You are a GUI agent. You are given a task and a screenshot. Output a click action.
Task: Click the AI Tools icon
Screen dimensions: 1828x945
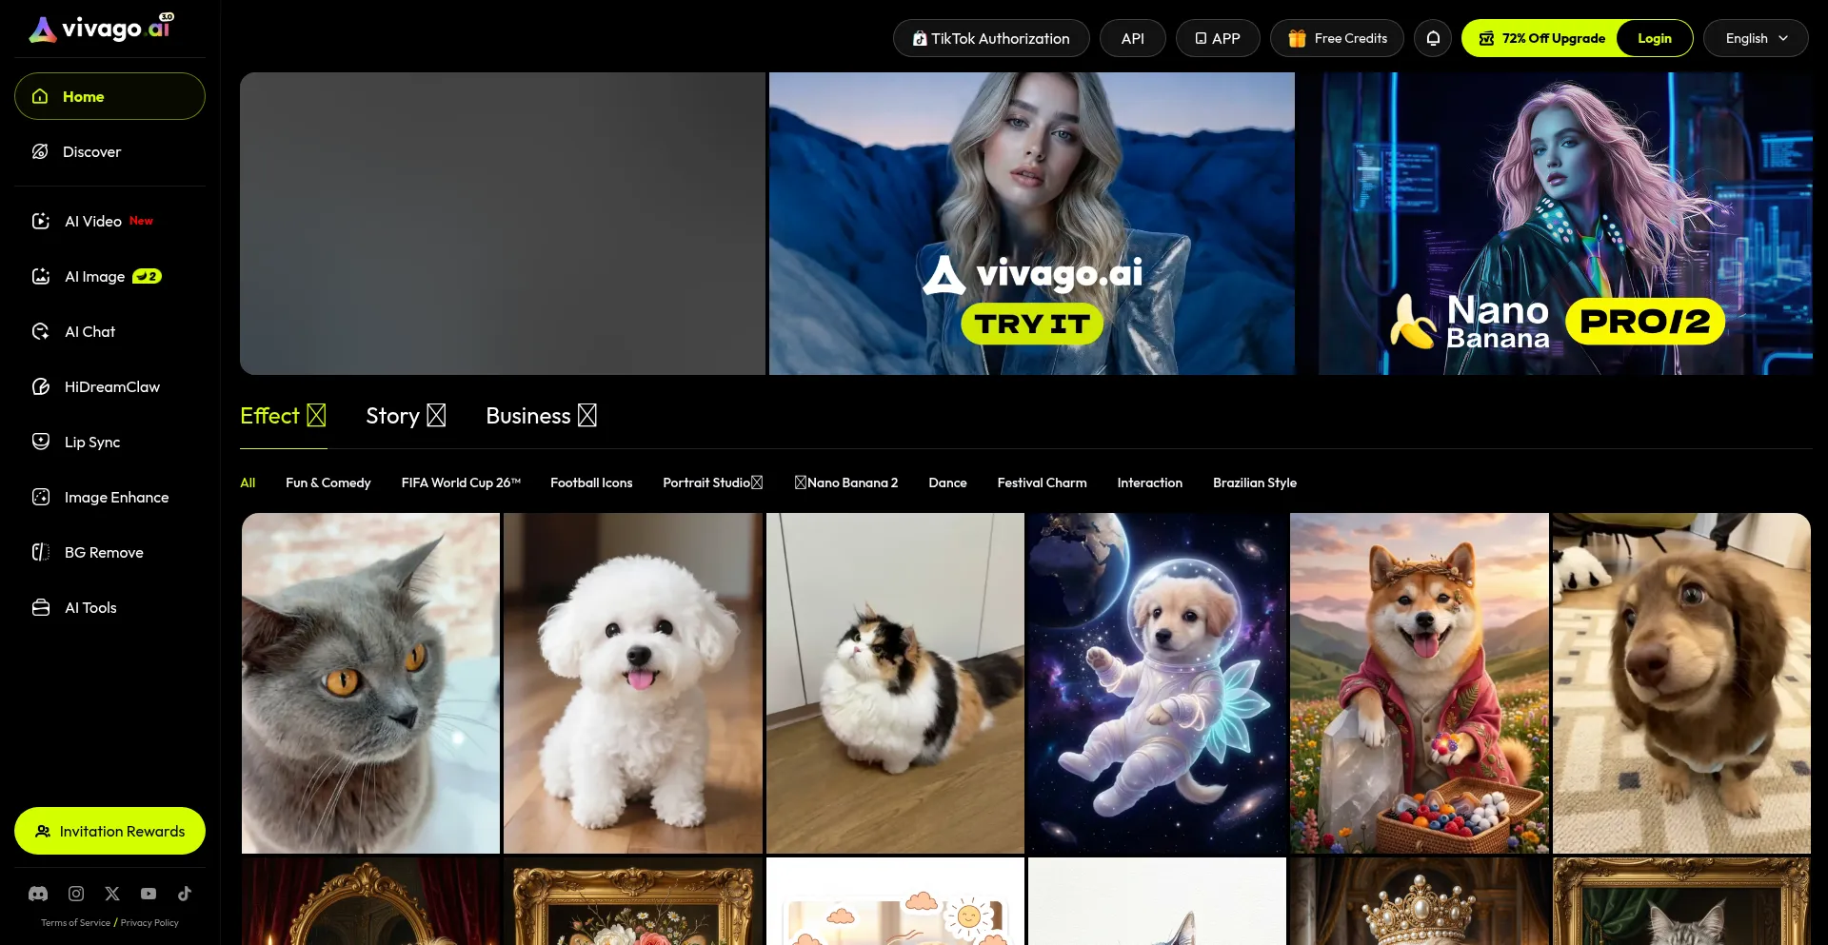pyautogui.click(x=41, y=607)
